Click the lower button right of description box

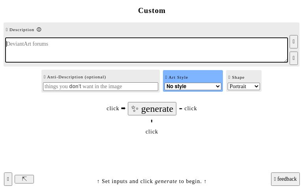click(294, 58)
